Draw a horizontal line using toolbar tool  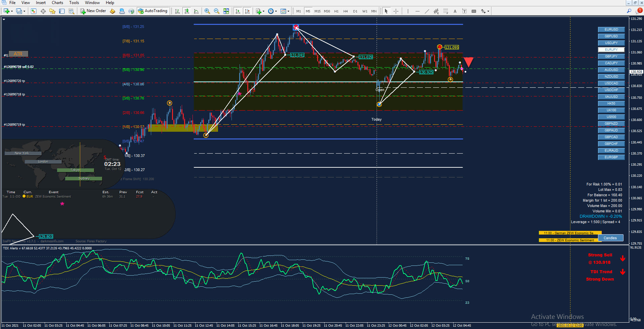[418, 11]
